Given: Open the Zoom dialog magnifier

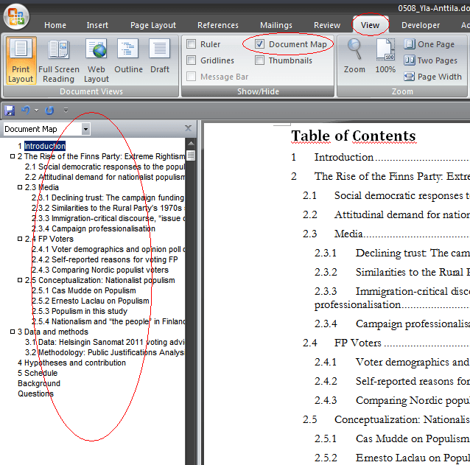Looking at the screenshot, I should coord(354,56).
